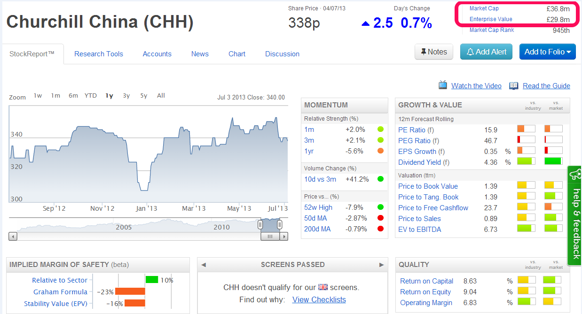Image resolution: width=582 pixels, height=314 pixels.
Task: Open the Relative to Sector link
Action: coord(60,280)
